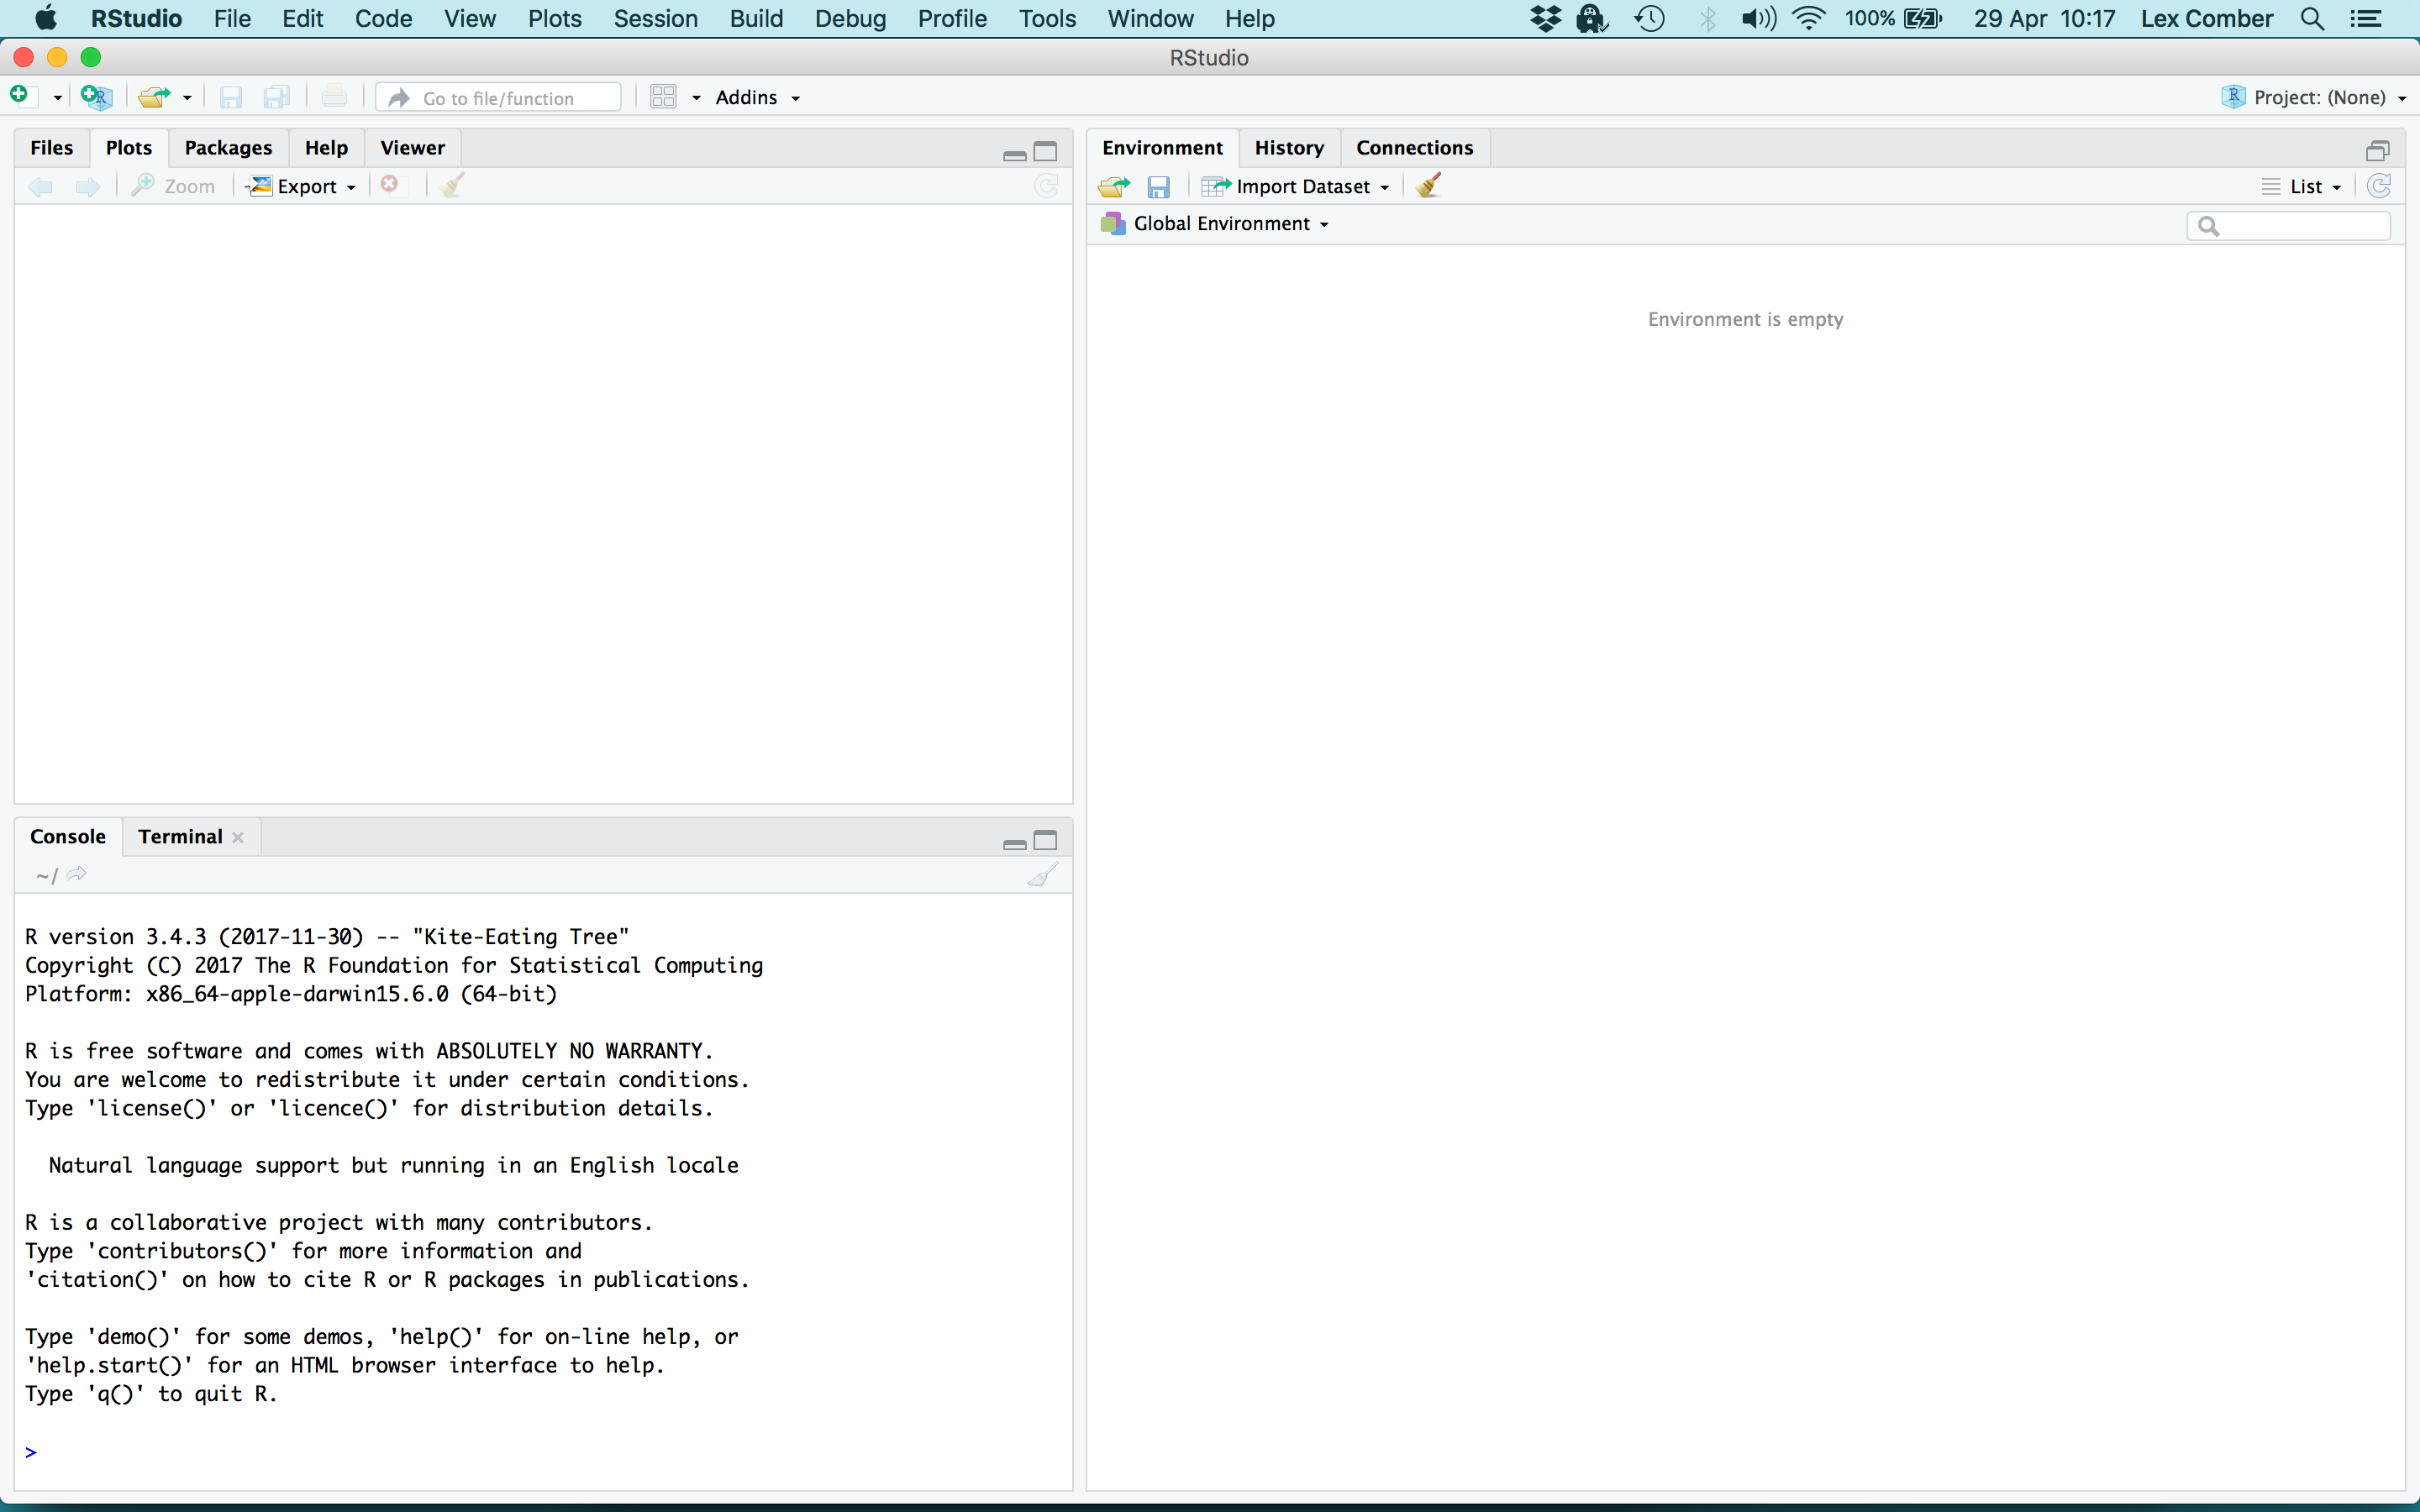
Task: Print the current file
Action: [334, 96]
